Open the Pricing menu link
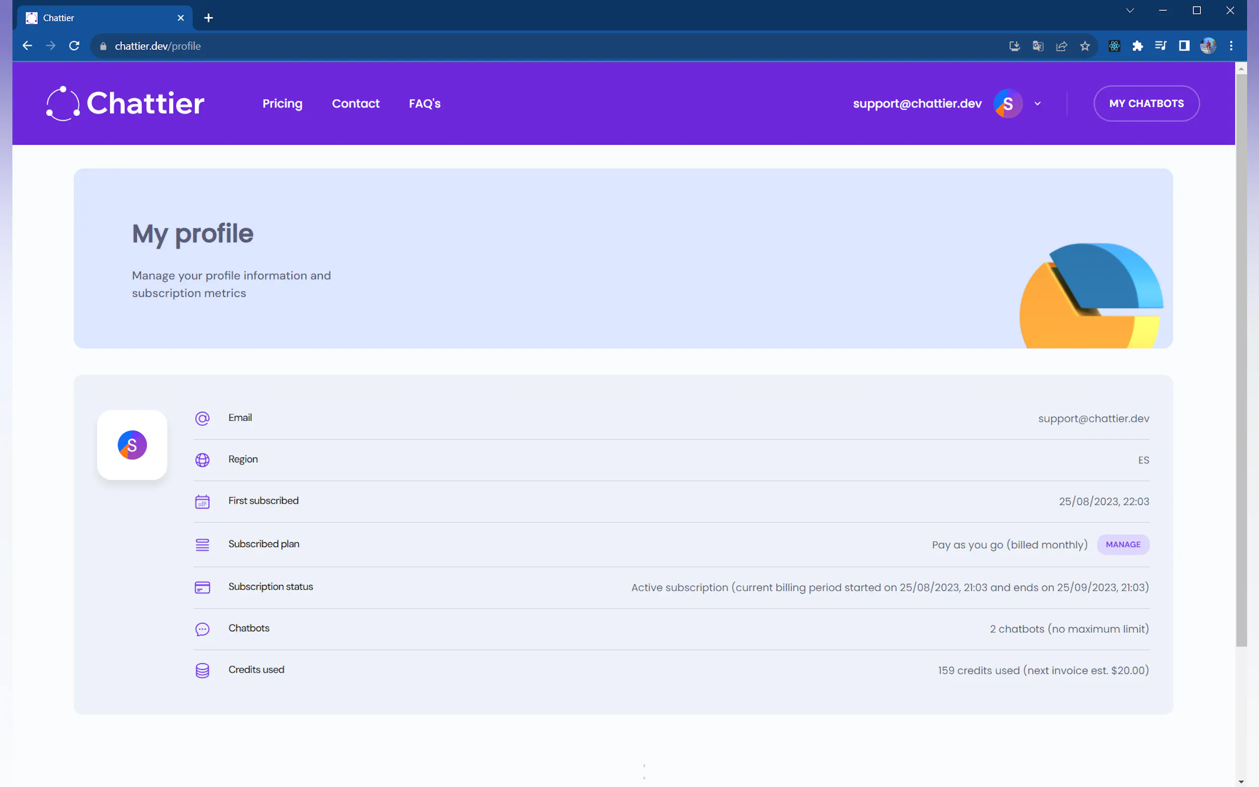Screen dimensions: 1259x787 [x=282, y=104]
